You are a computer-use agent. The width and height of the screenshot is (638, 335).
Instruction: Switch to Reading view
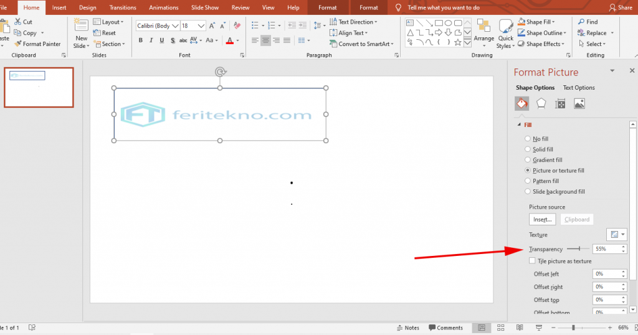coord(520,328)
